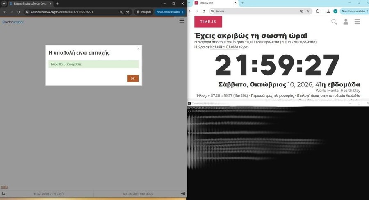Open tab search dropdown in the Time.is window
The height and width of the screenshot is (200, 369).
[189, 3]
